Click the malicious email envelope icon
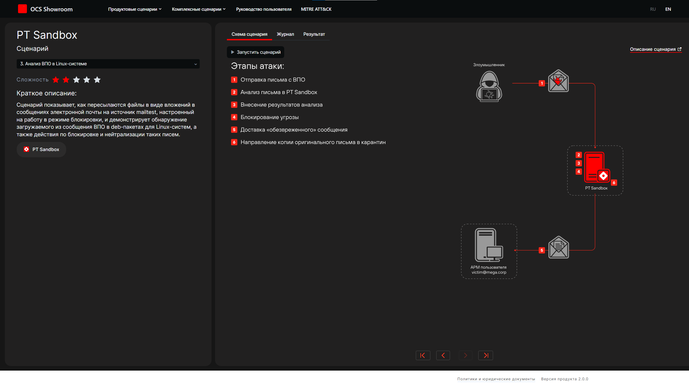 click(558, 81)
